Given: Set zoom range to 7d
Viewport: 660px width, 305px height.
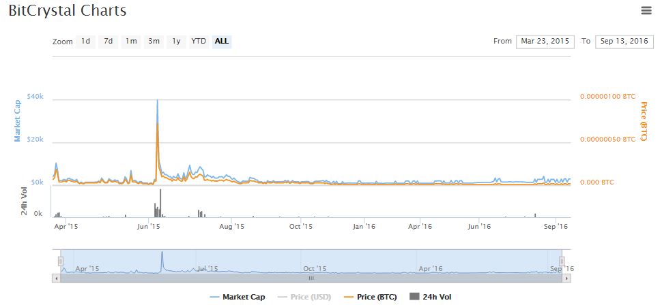Looking at the screenshot, I should (x=108, y=41).
